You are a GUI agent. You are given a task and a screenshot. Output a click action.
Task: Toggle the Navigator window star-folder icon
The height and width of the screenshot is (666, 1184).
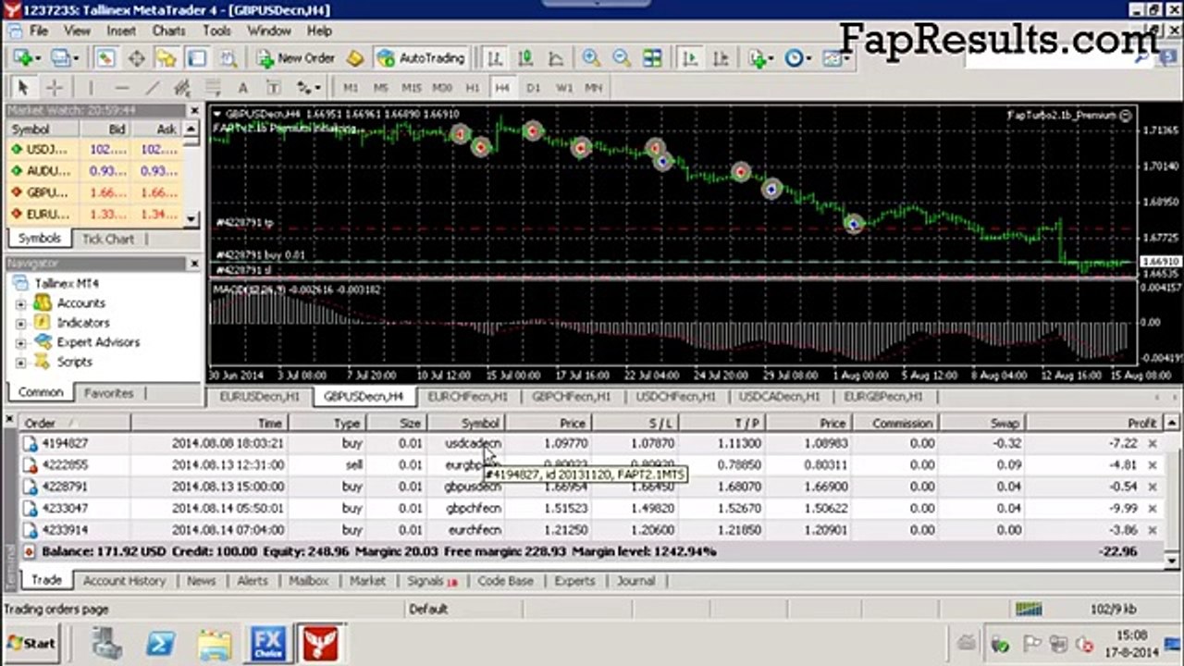(166, 58)
